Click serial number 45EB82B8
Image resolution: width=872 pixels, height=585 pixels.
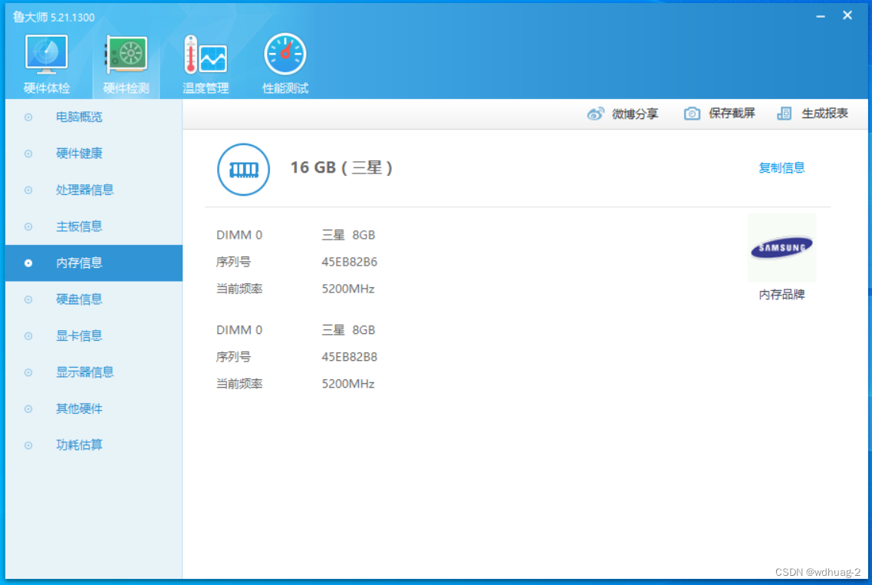[x=349, y=357]
